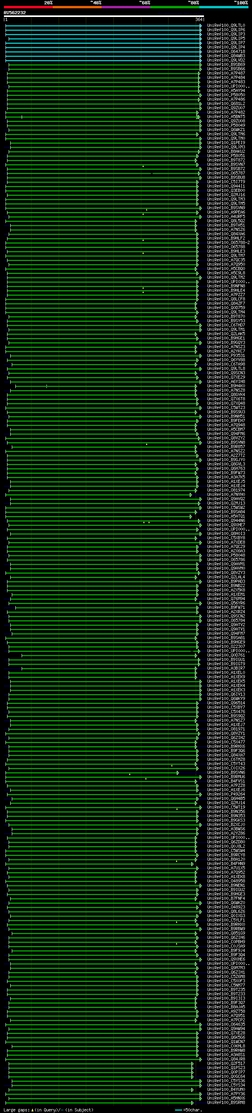Select the UniRef100_A7P487 label

click(226, 73)
